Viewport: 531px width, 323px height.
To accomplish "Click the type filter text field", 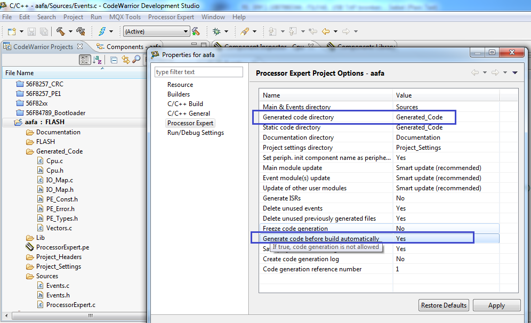I will 199,72.
